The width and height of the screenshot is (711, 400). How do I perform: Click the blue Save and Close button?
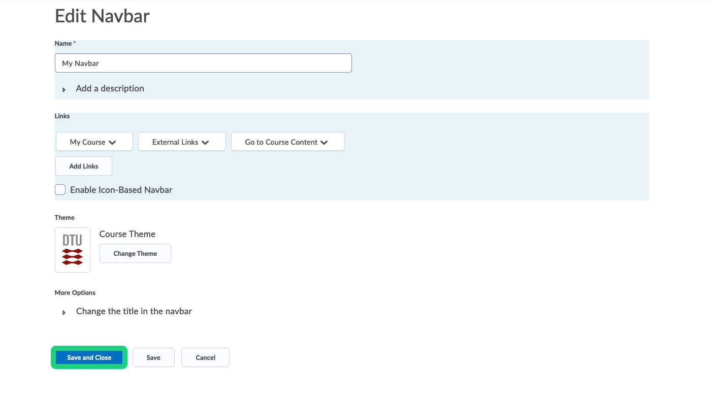89,357
